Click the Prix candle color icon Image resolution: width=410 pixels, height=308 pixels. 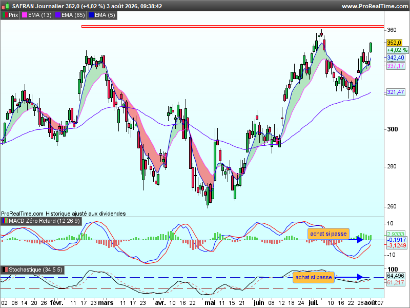[x=5, y=15]
